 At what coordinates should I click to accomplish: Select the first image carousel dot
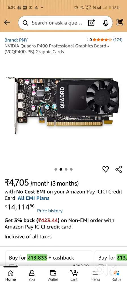[56, 169]
